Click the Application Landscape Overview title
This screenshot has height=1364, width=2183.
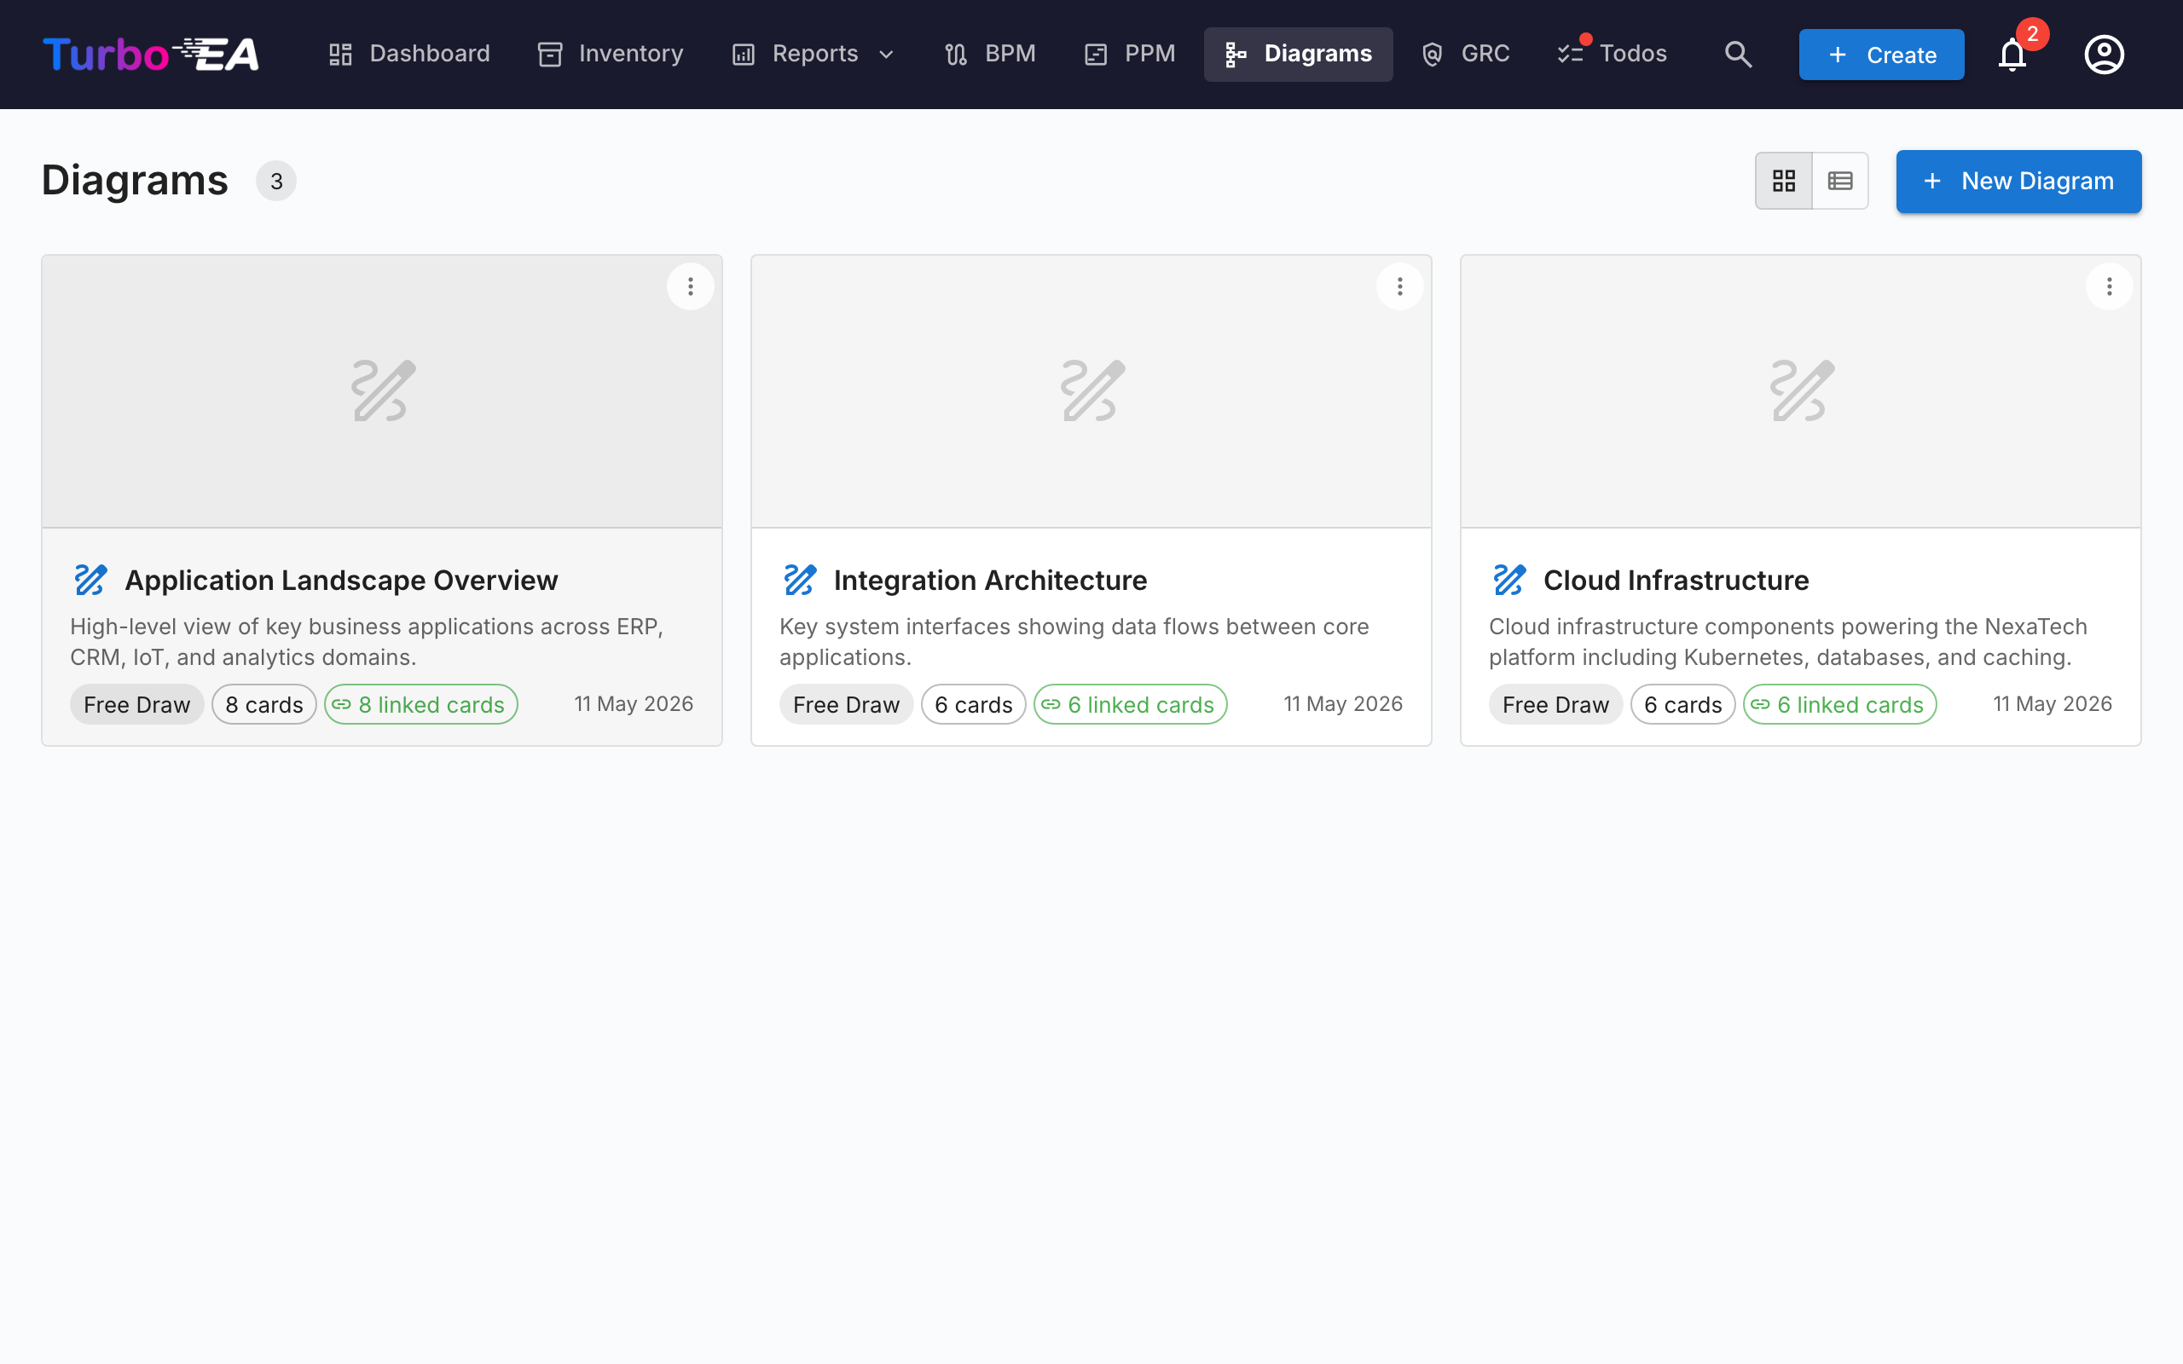coord(341,580)
